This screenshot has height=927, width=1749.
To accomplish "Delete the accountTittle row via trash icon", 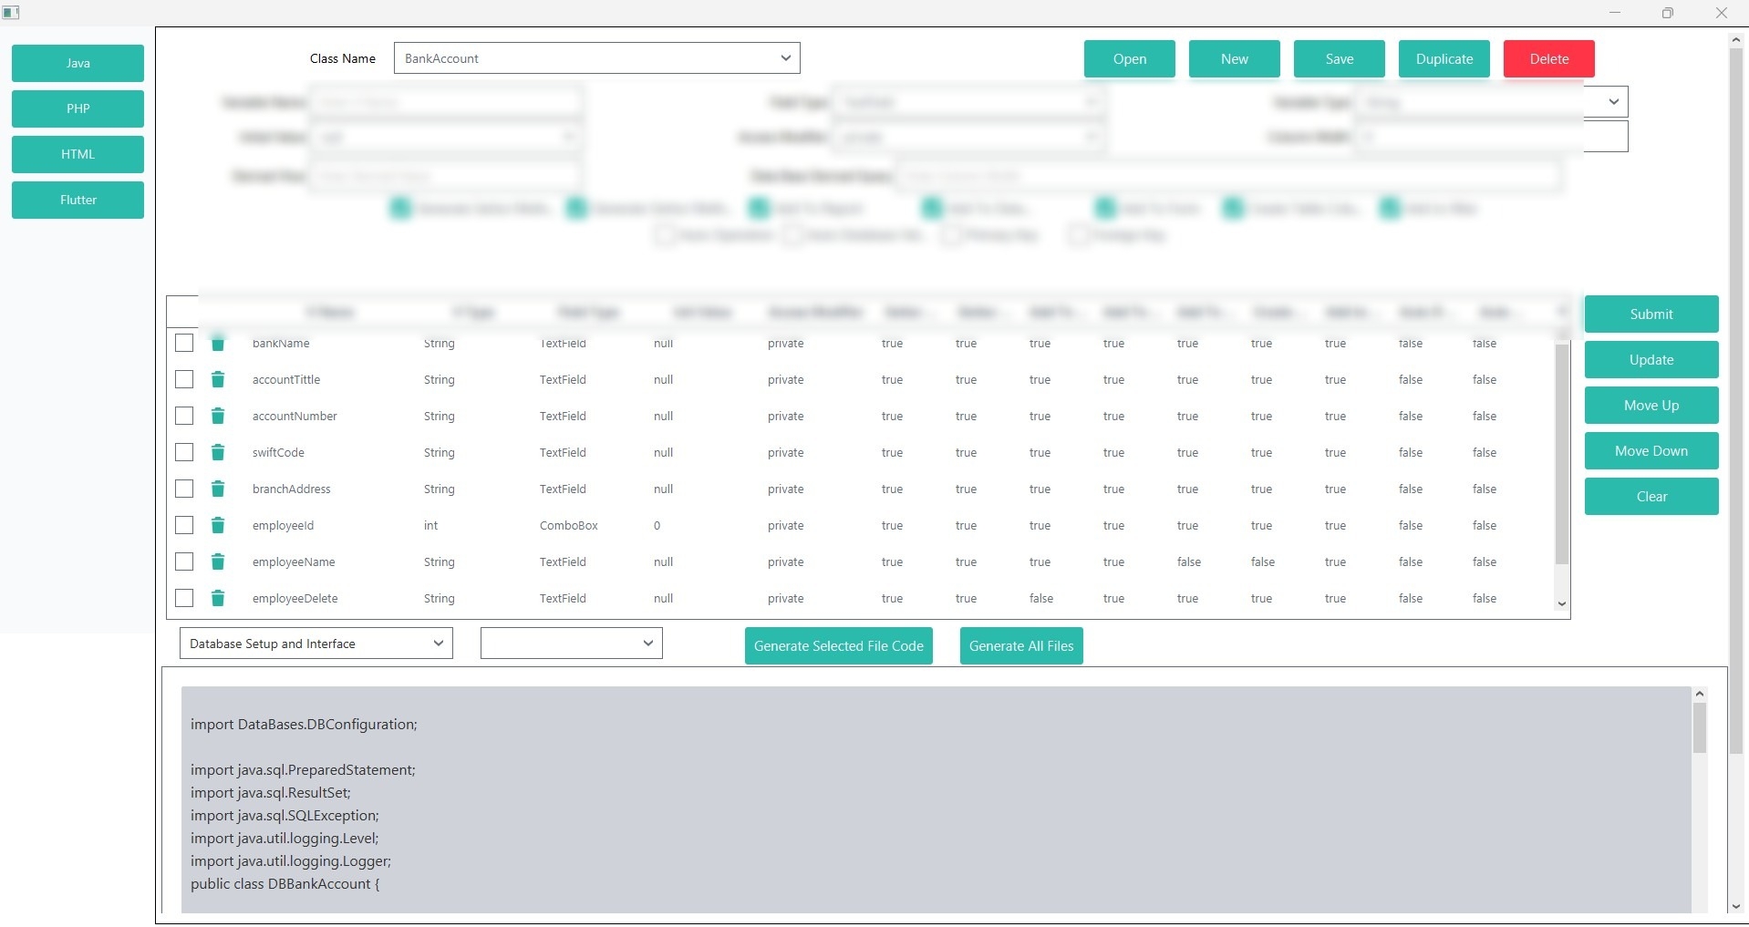I will point(218,379).
